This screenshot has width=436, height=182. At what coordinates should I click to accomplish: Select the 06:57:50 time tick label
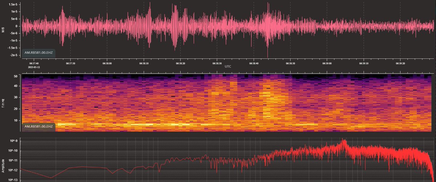click(x=70, y=63)
